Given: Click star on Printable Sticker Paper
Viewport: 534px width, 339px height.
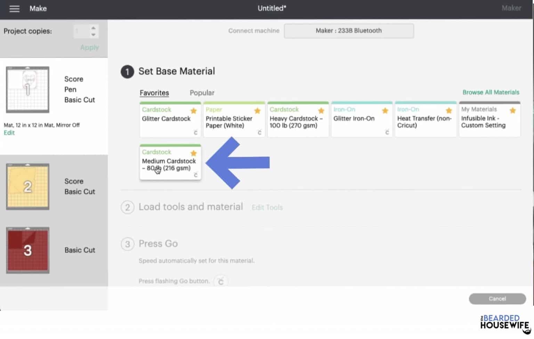Looking at the screenshot, I should point(257,111).
